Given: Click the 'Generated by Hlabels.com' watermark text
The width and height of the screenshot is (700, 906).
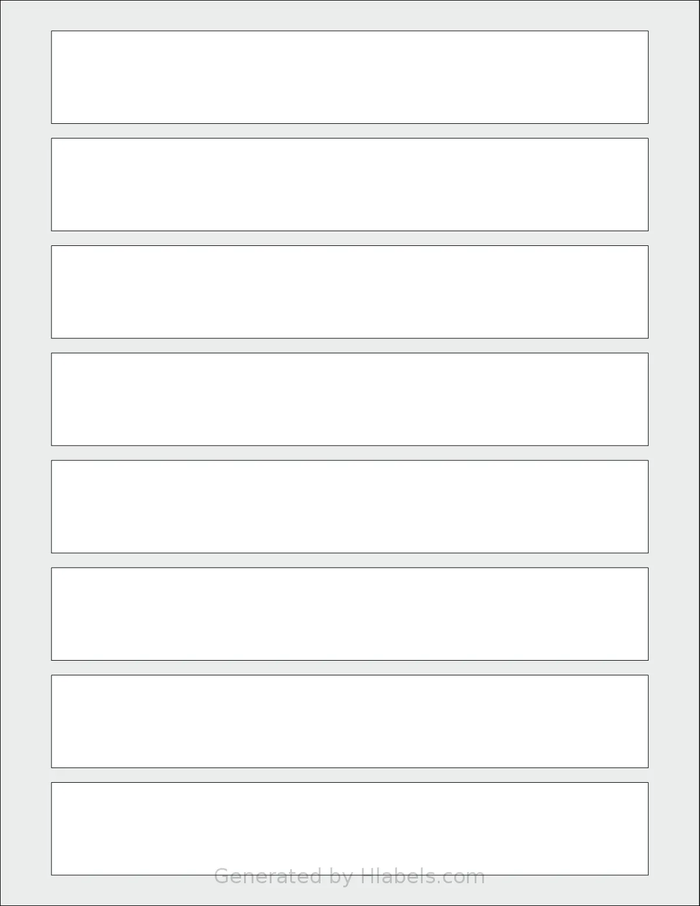Looking at the screenshot, I should (x=350, y=877).
